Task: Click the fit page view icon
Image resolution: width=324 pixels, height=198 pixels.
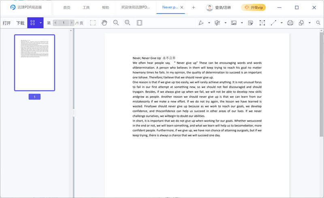Action: pos(139,23)
